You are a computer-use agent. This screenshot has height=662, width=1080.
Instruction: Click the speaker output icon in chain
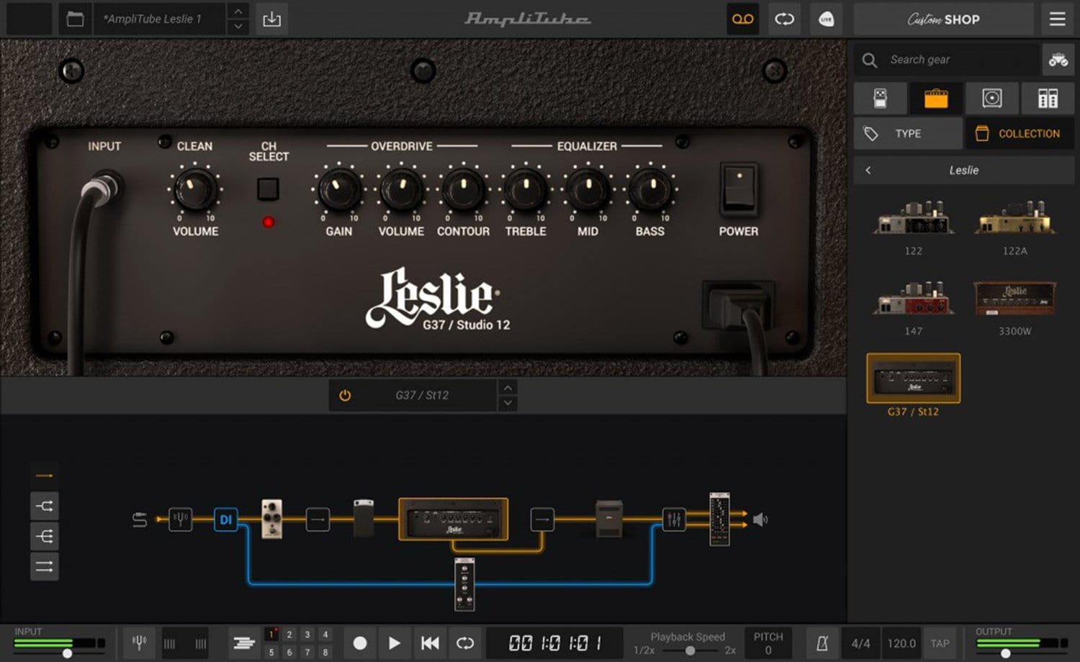(760, 519)
